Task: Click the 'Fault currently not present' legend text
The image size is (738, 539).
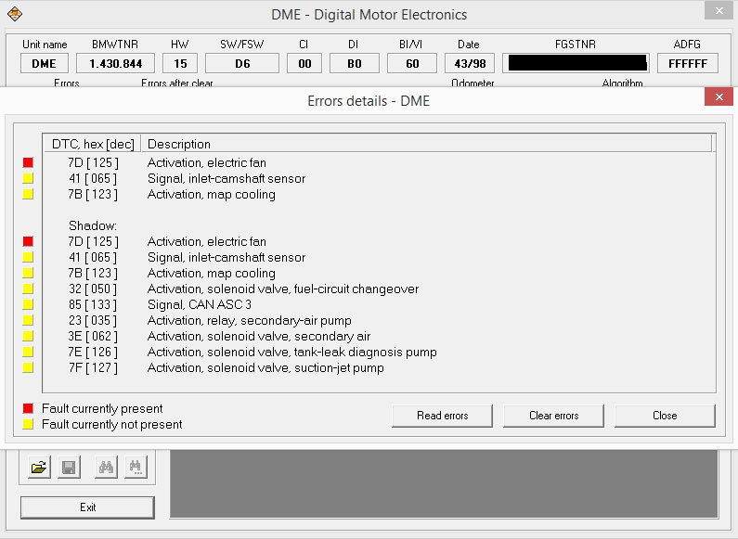Action: pyautogui.click(x=112, y=425)
